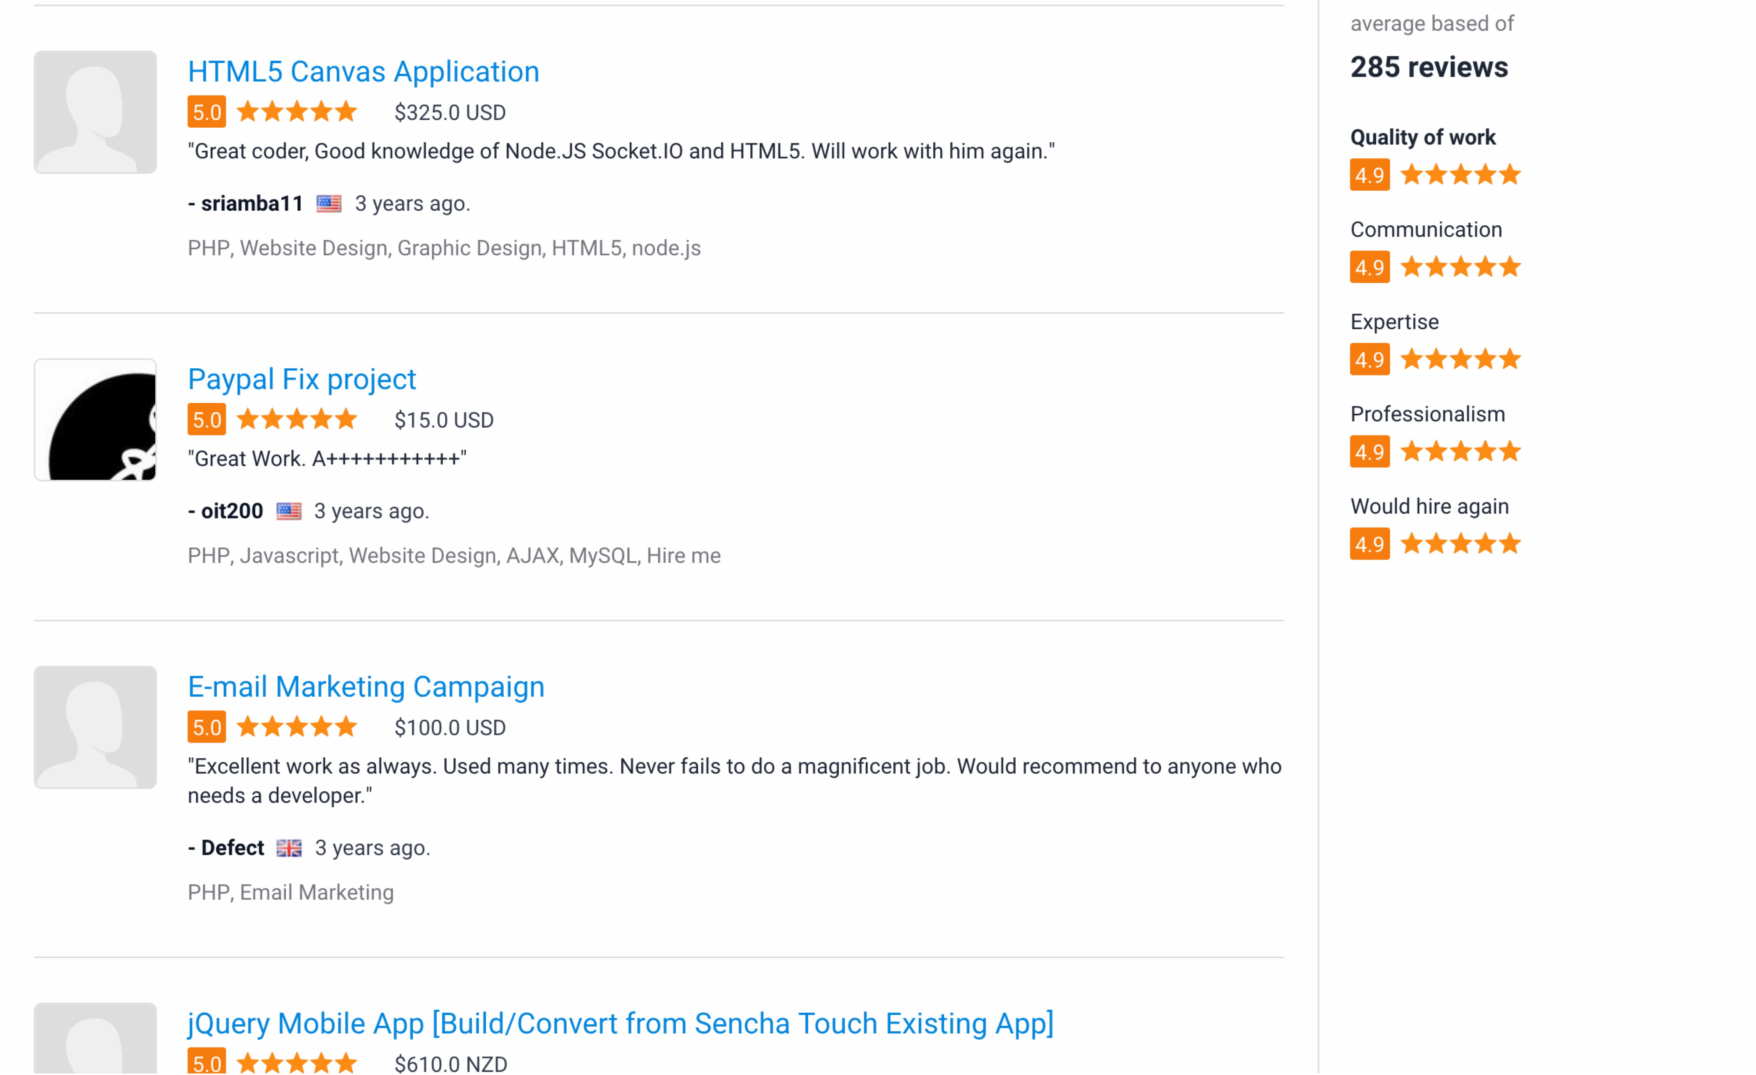Screen dimensions: 1756x1075
Task: Click the Paypal Fix project avatar image
Action: pos(95,419)
